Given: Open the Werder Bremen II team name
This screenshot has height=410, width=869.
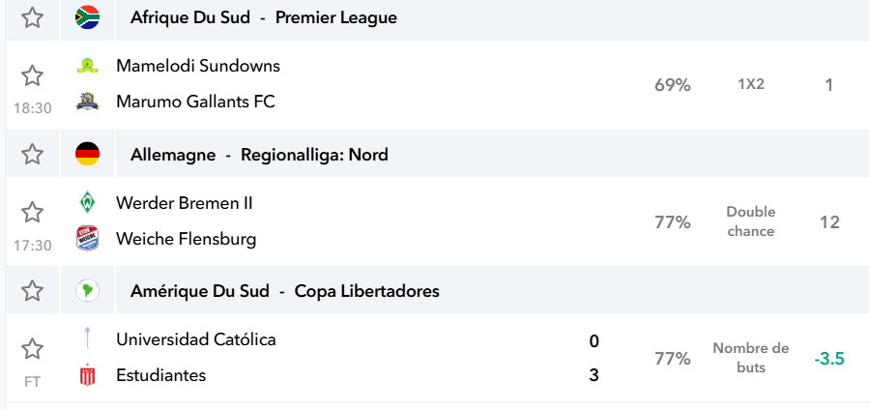Looking at the screenshot, I should (x=185, y=203).
